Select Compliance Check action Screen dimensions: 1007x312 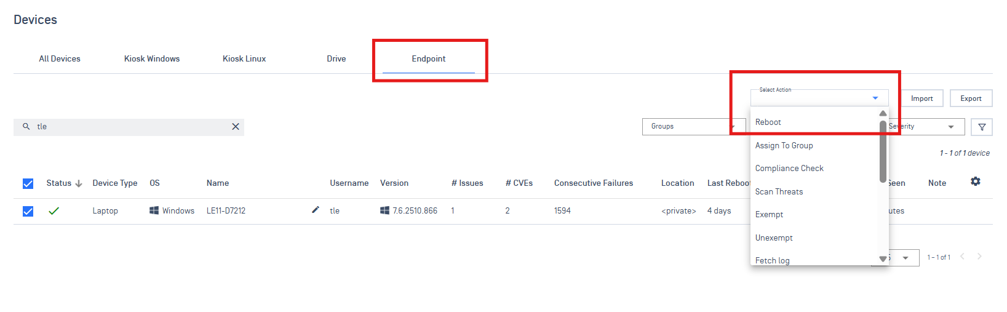[x=814, y=169]
